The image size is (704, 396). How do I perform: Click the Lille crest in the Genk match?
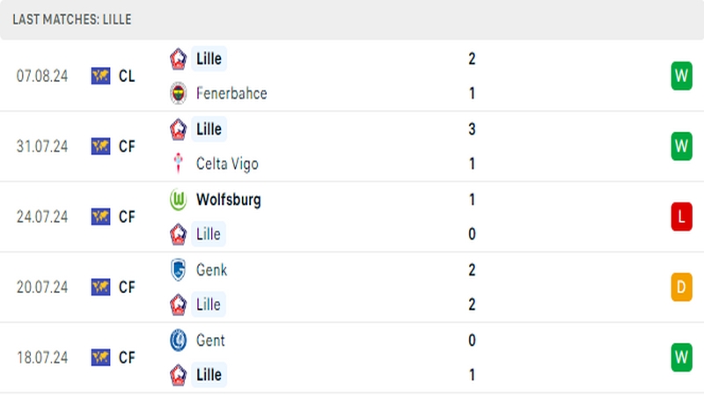coord(179,304)
